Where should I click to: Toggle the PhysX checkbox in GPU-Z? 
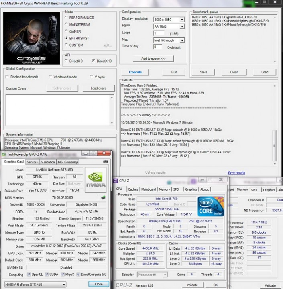[x=63, y=275]
